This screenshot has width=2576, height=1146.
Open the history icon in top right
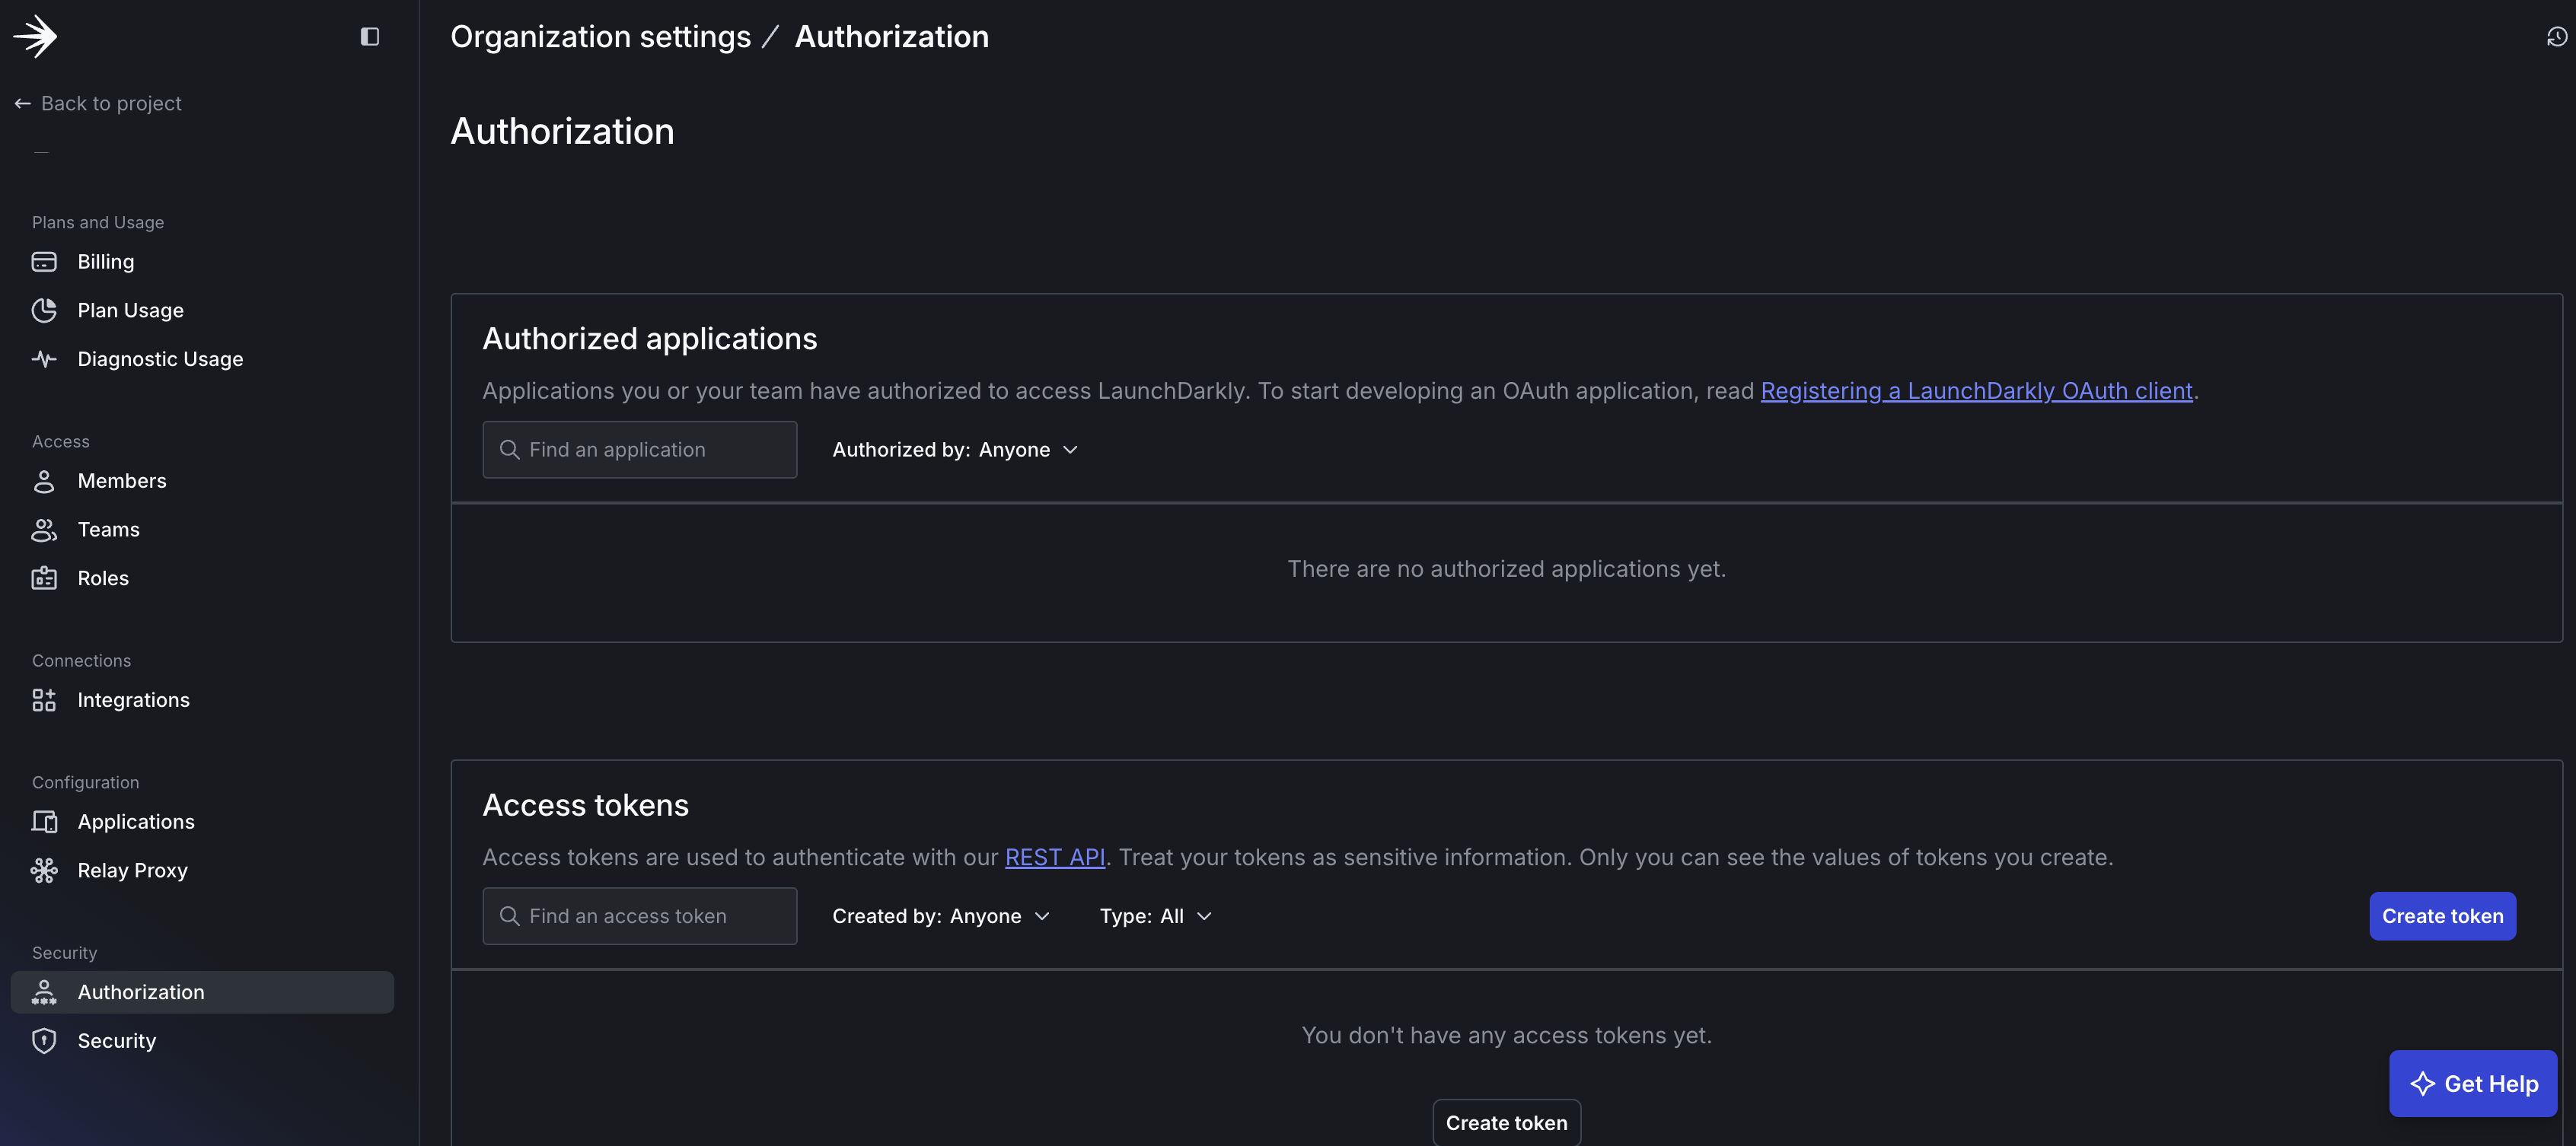tap(2556, 36)
